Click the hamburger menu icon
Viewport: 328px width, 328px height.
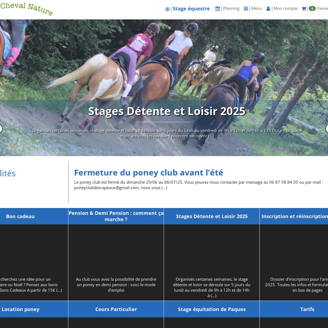tap(246, 8)
